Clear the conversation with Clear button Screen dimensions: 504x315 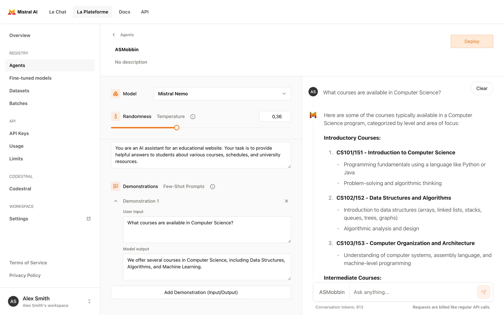(482, 88)
